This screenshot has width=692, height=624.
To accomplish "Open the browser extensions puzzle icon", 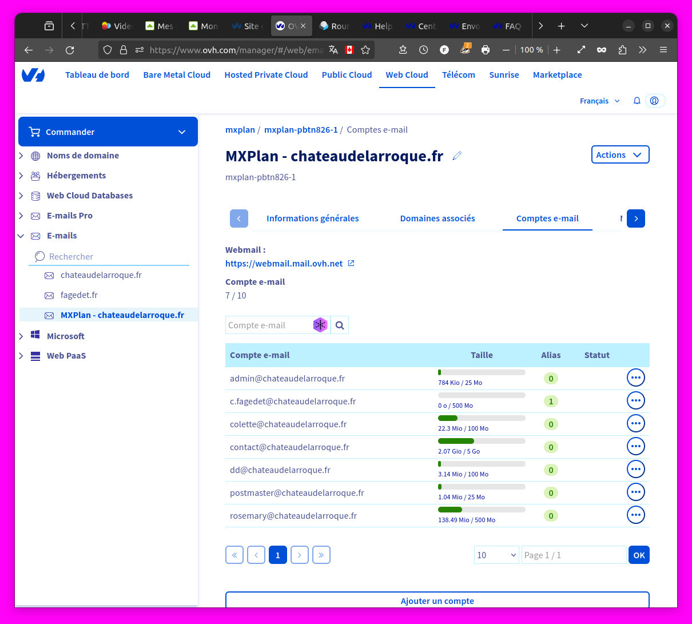I will coord(622,50).
